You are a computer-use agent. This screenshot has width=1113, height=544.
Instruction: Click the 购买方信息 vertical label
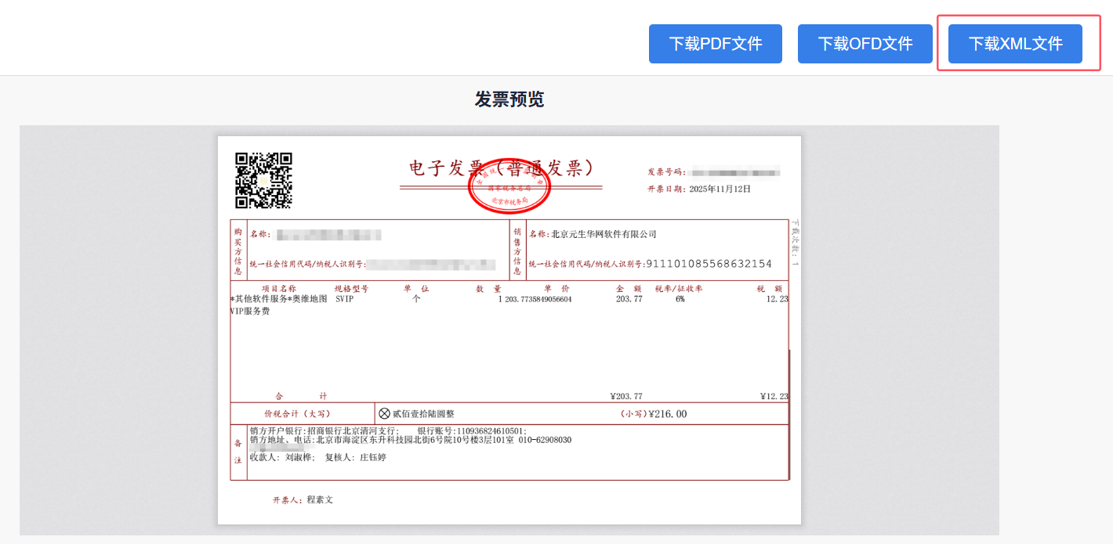coord(237,250)
